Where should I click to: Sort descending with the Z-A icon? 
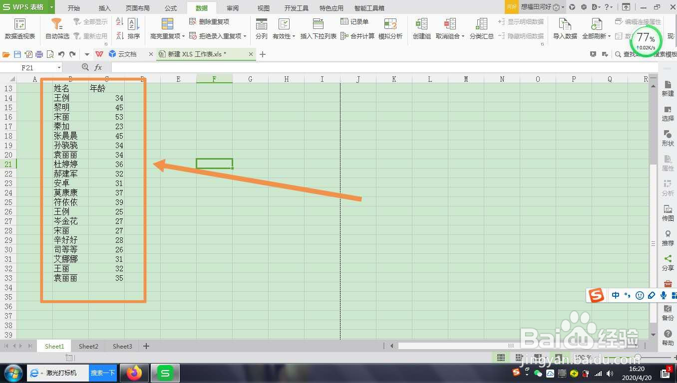pos(119,35)
